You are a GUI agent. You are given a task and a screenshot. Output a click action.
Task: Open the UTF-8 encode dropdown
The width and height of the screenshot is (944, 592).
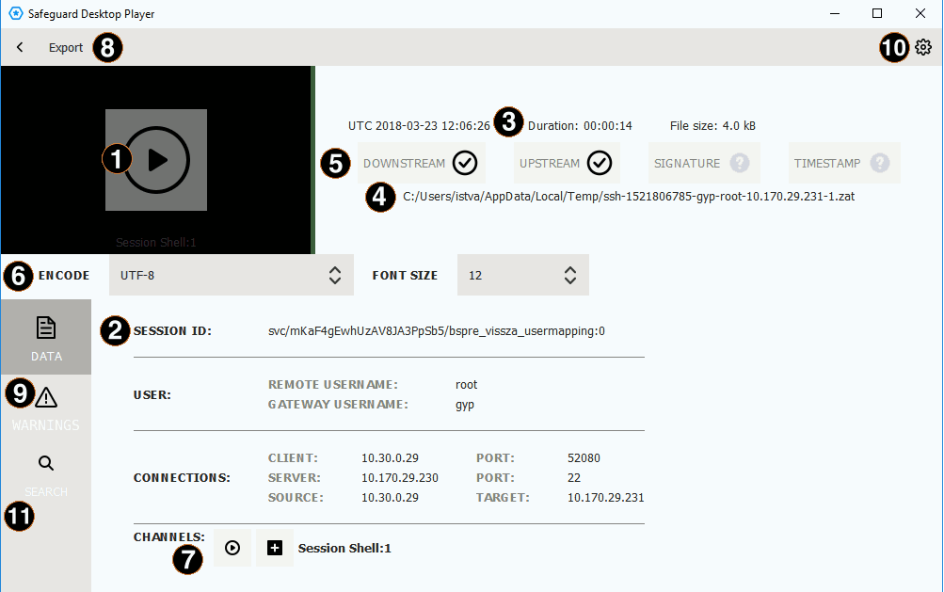point(231,275)
